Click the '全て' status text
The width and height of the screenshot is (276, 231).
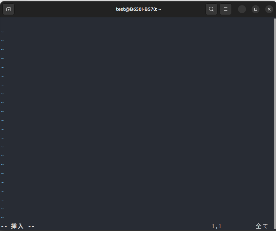coord(262,226)
